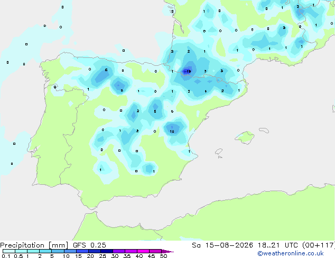This screenshot has width=335, height=258.
Task: Click the 0.5–1 mm legend swatch
Action: tap(21, 251)
